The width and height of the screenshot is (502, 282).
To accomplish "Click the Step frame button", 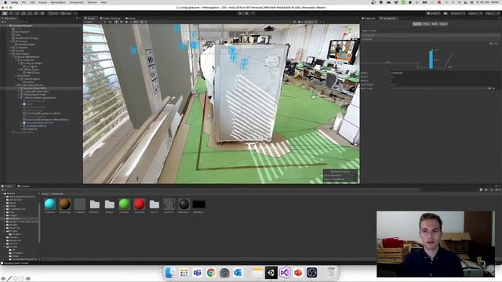I will pyautogui.click(x=253, y=13).
